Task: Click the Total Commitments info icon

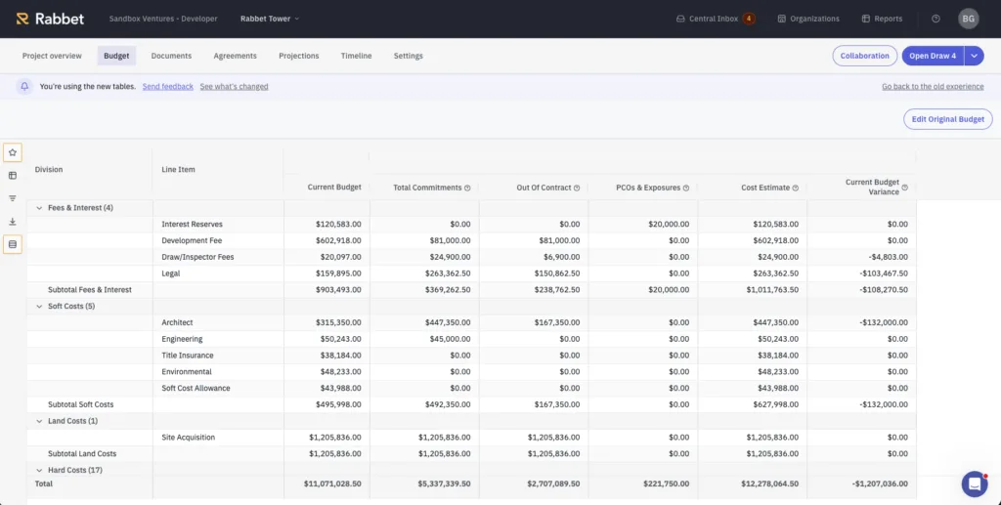Action: click(x=467, y=189)
